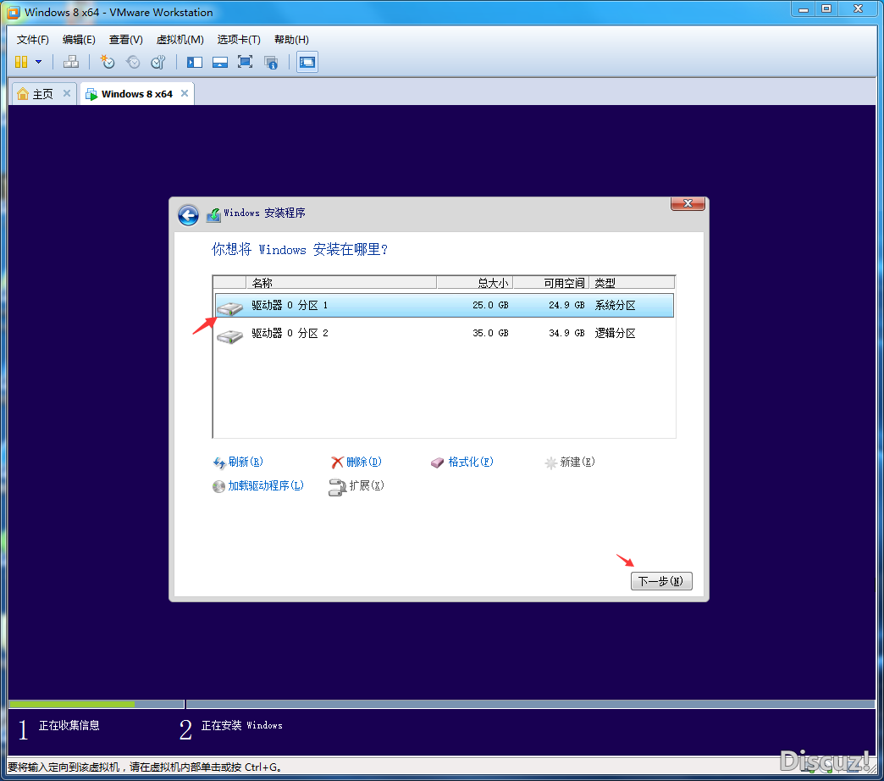Open the 编辑(E) menu

pos(79,40)
